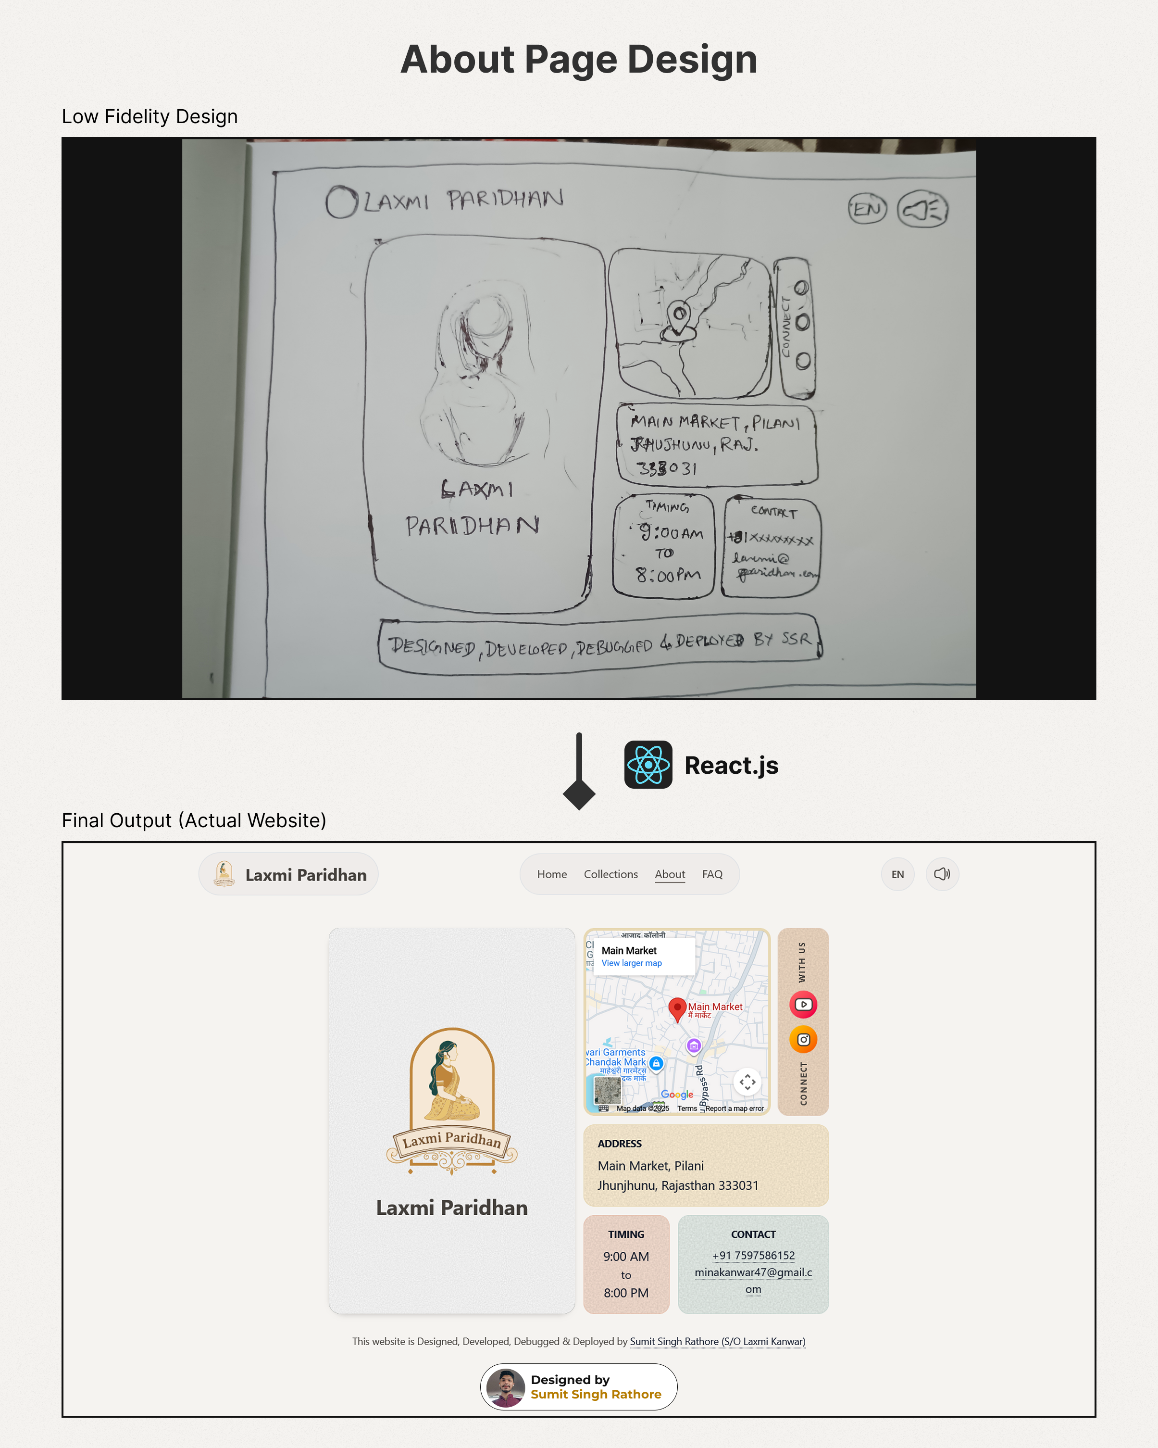Click the Report a map error link
The width and height of the screenshot is (1158, 1448).
(x=735, y=1108)
